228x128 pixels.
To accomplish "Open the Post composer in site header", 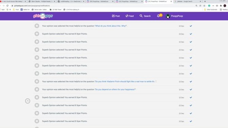I will [116, 16].
